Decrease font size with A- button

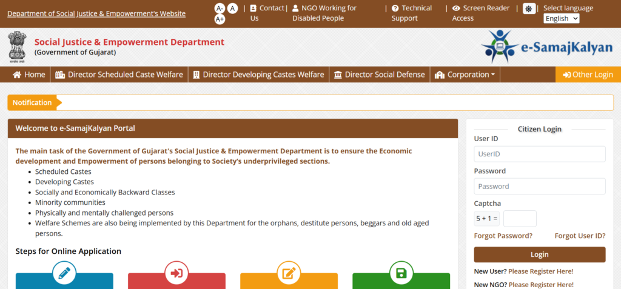(x=220, y=8)
